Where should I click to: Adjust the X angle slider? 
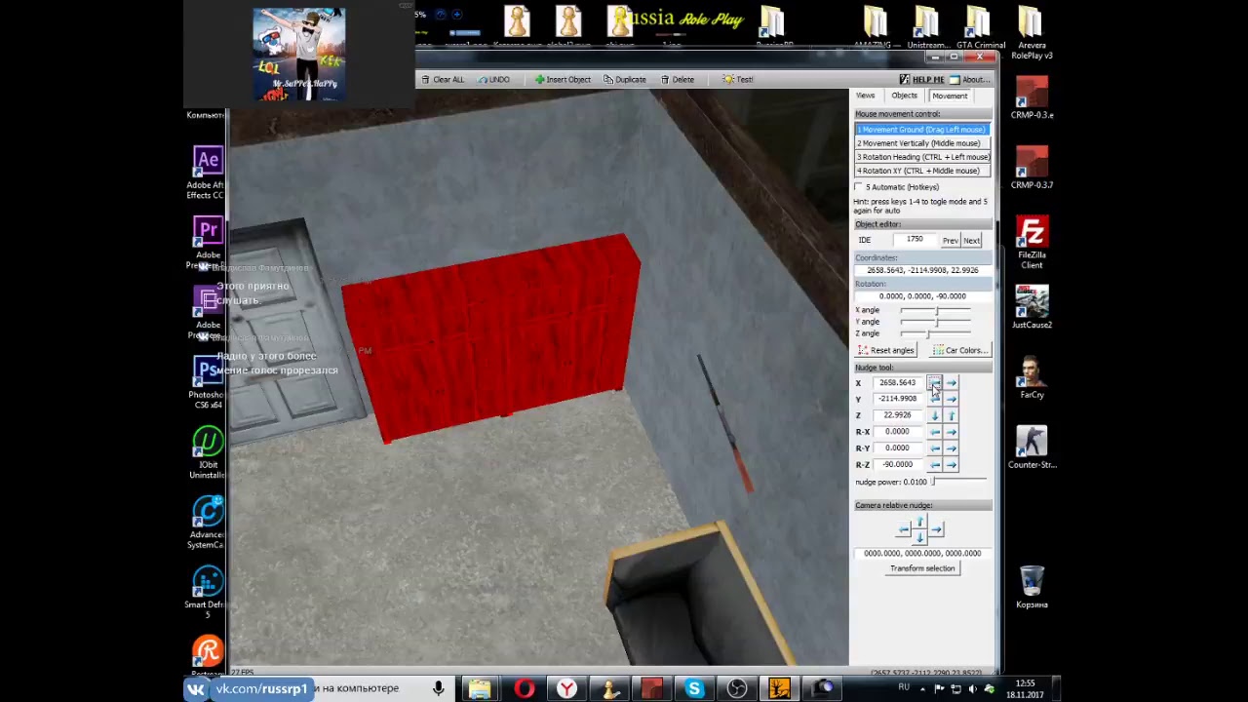935,310
